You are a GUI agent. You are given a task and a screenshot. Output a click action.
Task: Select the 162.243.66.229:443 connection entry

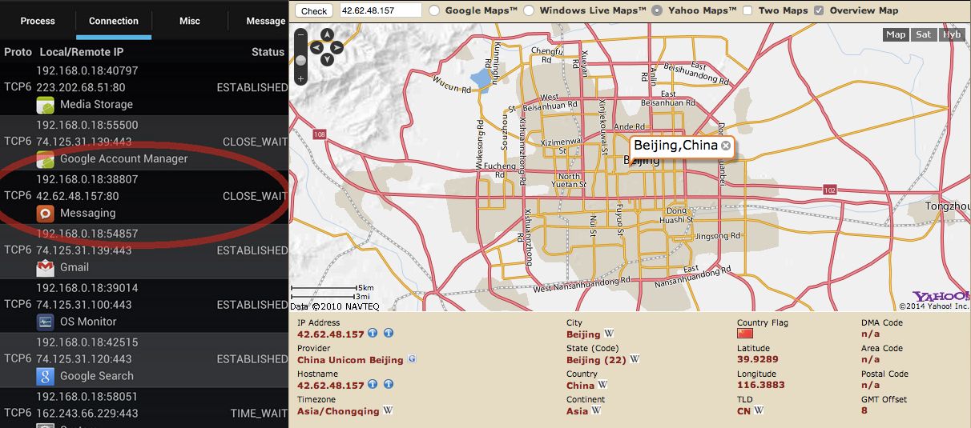pyautogui.click(x=87, y=414)
